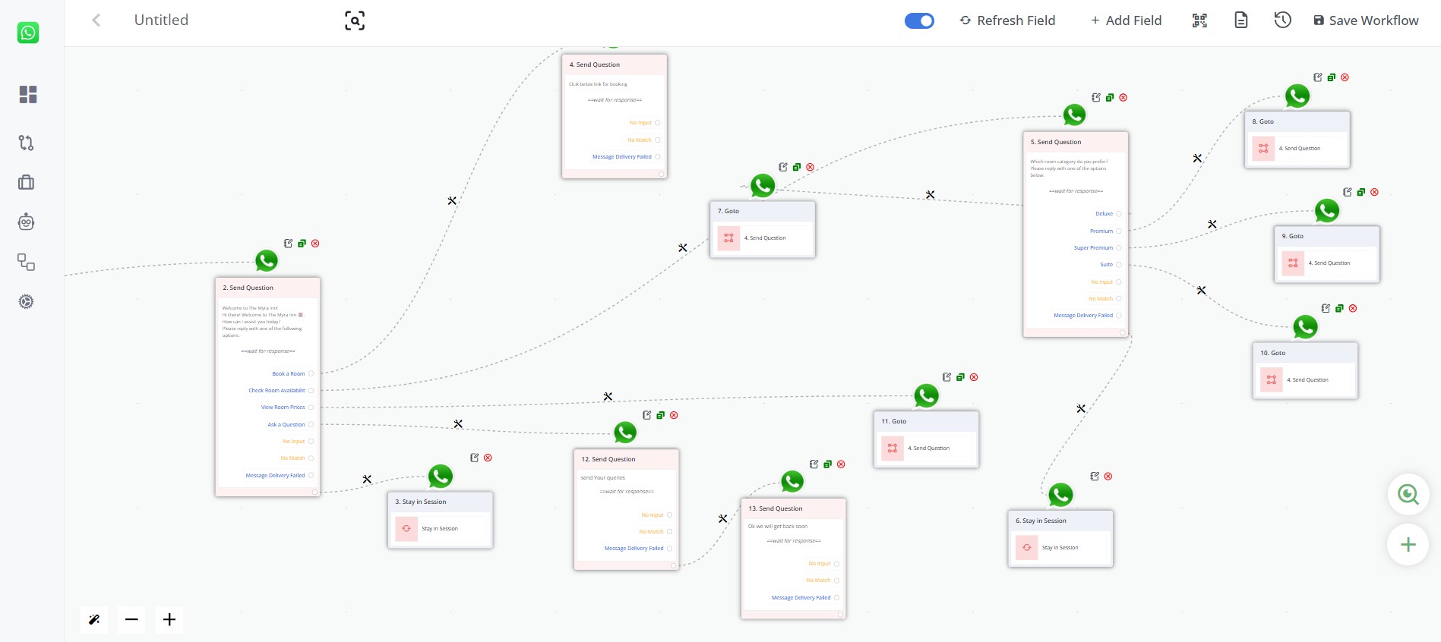
Task: Click the search-in-frame icon in the top bar
Action: (355, 20)
